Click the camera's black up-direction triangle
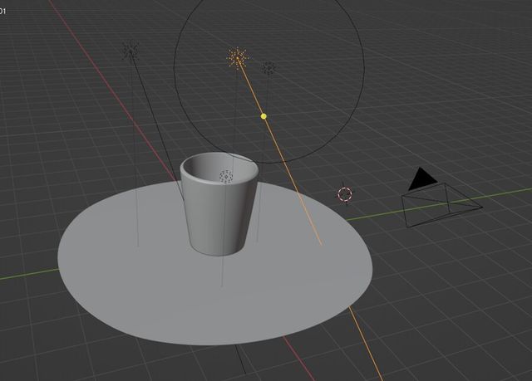 (x=422, y=178)
